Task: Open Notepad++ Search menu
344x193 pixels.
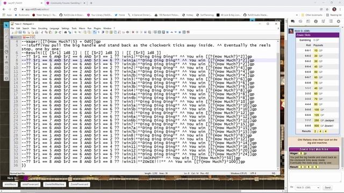Action: 26,28
